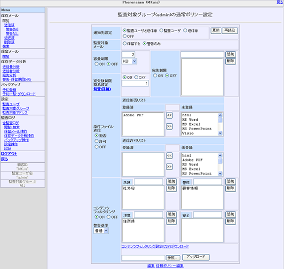Select 社外秘 in the 危険 keyword list
This screenshot has height=269, width=284.
pyautogui.click(x=129, y=188)
